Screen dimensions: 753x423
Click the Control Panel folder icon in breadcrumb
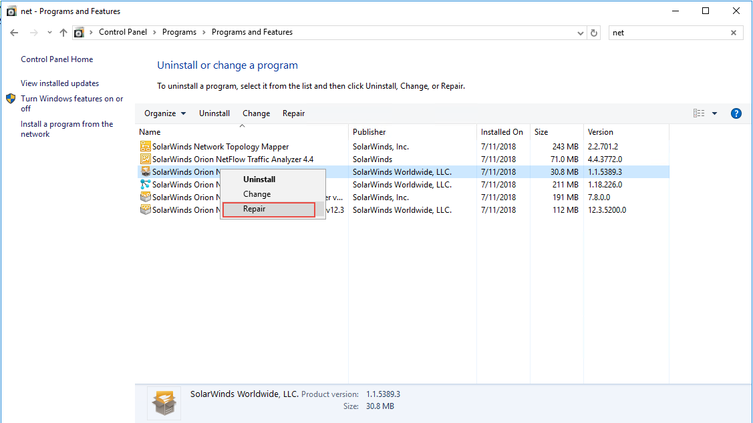pos(79,32)
